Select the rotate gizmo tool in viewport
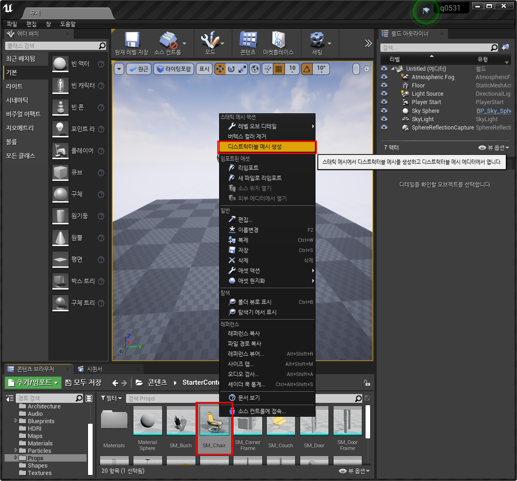The height and width of the screenshot is (481, 517). coord(231,69)
